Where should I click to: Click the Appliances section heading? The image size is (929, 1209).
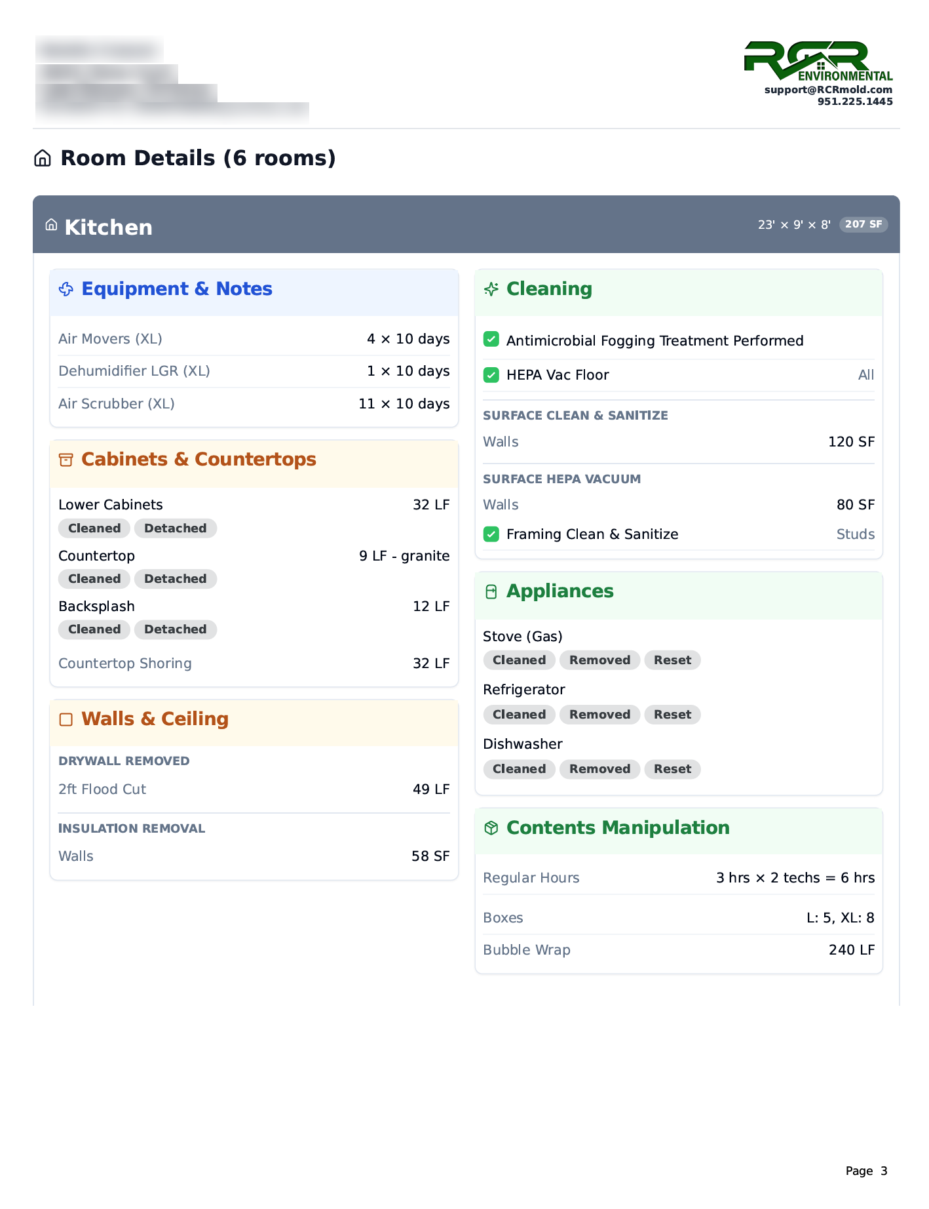[560, 591]
